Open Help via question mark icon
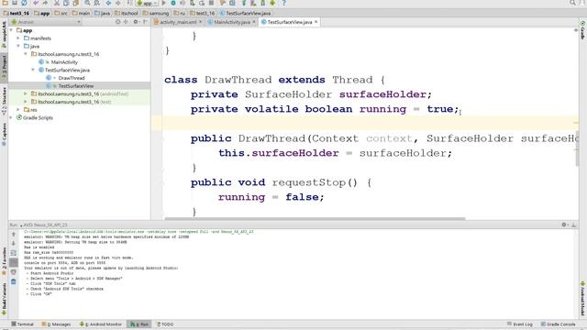 coord(283,3)
